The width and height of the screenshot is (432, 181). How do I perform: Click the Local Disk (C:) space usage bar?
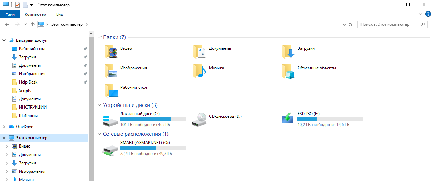tap(153, 119)
